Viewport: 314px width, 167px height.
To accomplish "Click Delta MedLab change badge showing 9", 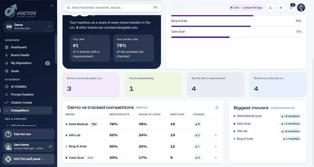I will [197, 124].
